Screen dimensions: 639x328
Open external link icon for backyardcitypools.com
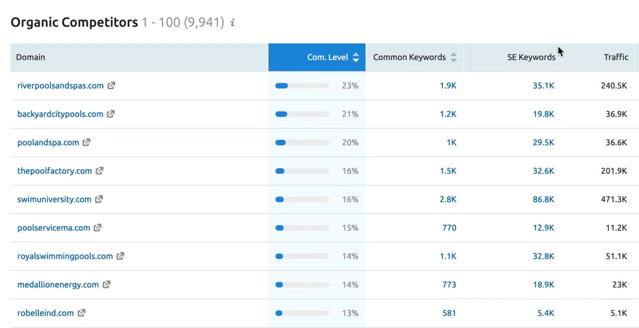[111, 114]
